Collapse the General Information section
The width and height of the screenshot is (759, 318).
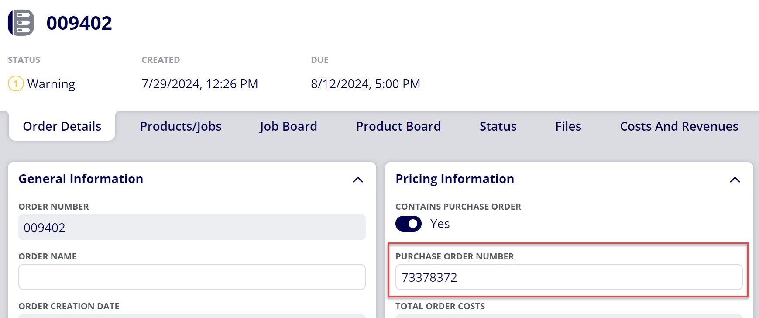click(x=358, y=180)
